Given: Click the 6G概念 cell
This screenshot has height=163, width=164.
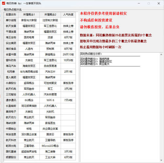Looking at the screenshot, I should point(29,100).
